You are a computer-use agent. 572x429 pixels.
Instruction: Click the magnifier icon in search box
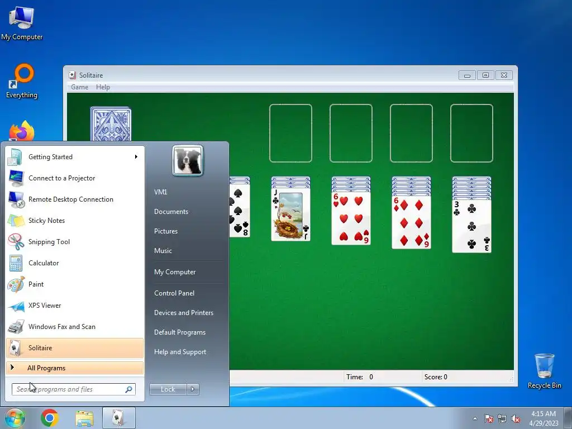(x=128, y=389)
